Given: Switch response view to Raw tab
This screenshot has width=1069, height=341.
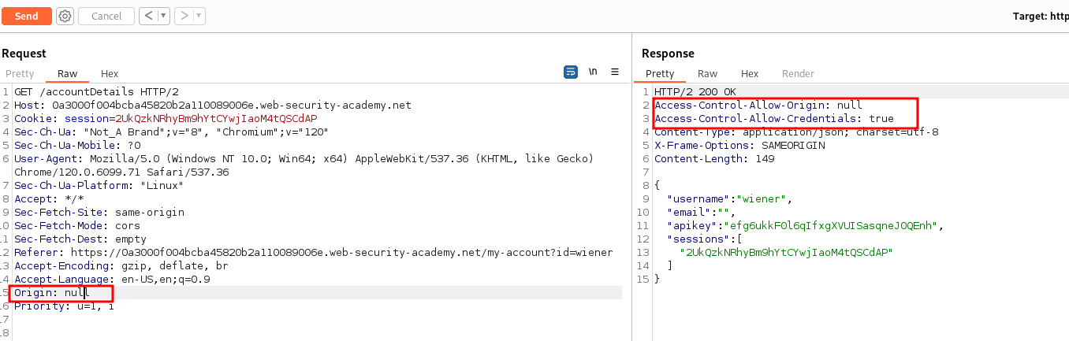Looking at the screenshot, I should [707, 73].
